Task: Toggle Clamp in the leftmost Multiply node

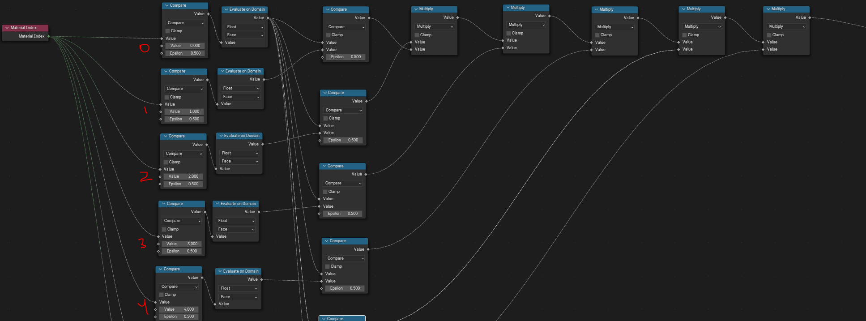Action: point(417,35)
